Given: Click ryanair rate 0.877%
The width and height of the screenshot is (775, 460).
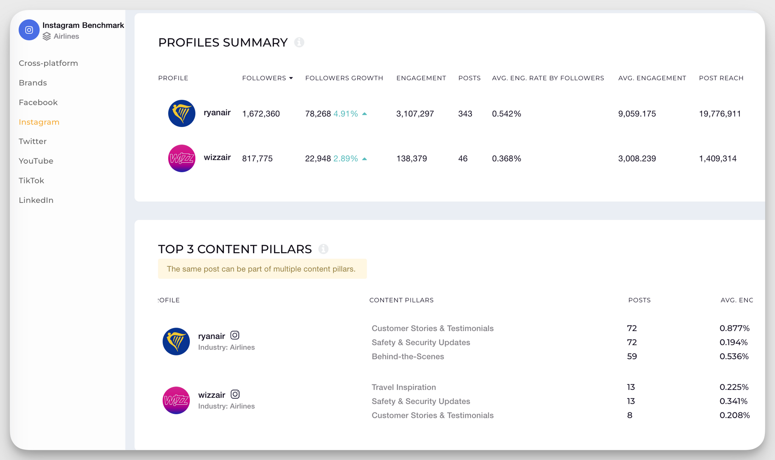Looking at the screenshot, I should pos(734,328).
